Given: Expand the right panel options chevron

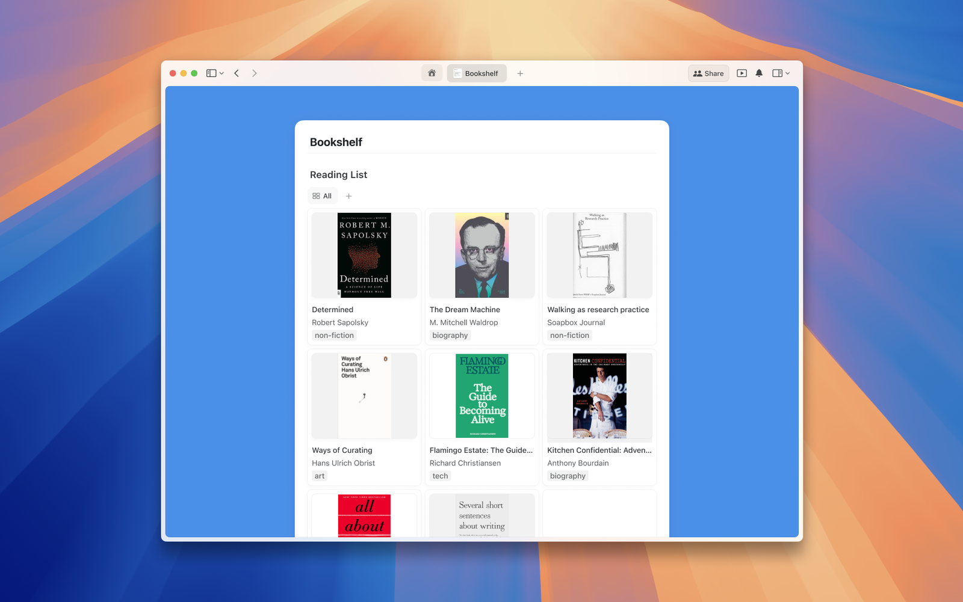Looking at the screenshot, I should tap(787, 73).
